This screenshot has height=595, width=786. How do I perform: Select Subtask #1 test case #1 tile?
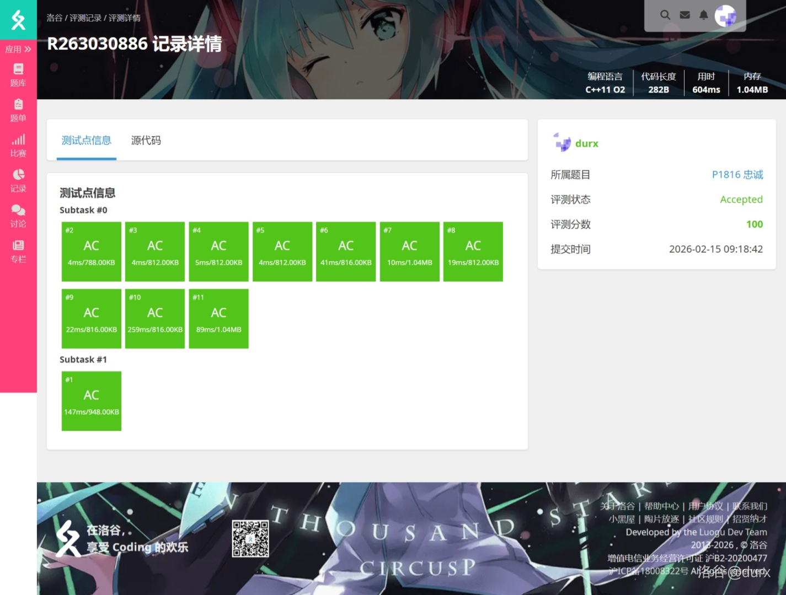(x=92, y=401)
